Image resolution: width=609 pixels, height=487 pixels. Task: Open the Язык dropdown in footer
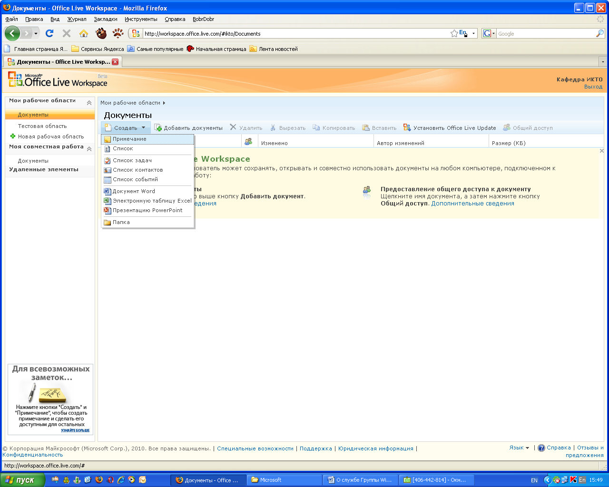tap(519, 448)
